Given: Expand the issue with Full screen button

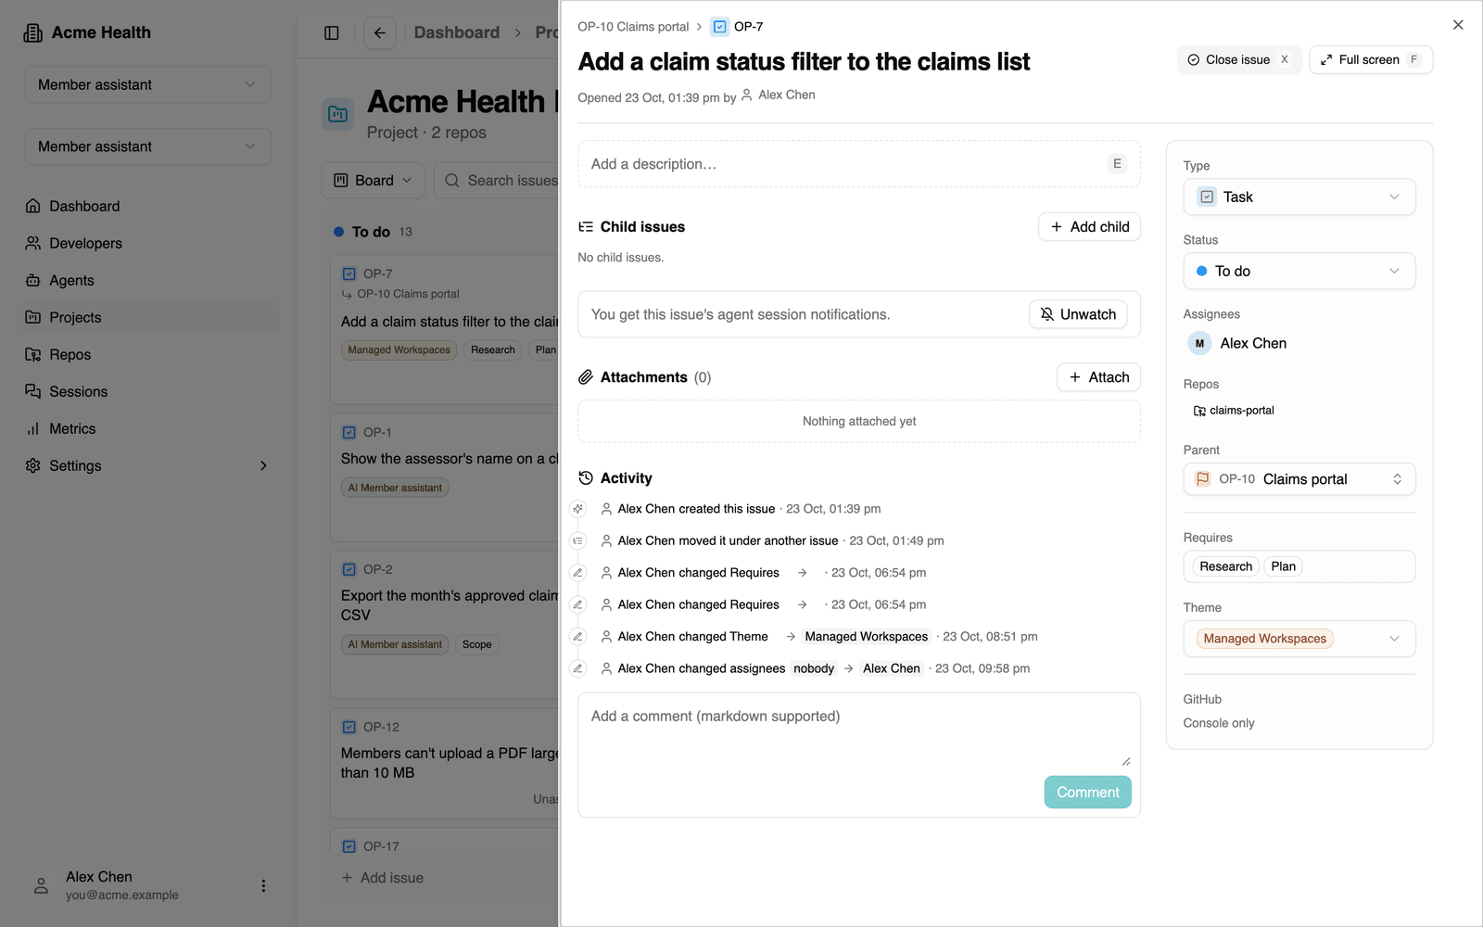Looking at the screenshot, I should 1371,59.
